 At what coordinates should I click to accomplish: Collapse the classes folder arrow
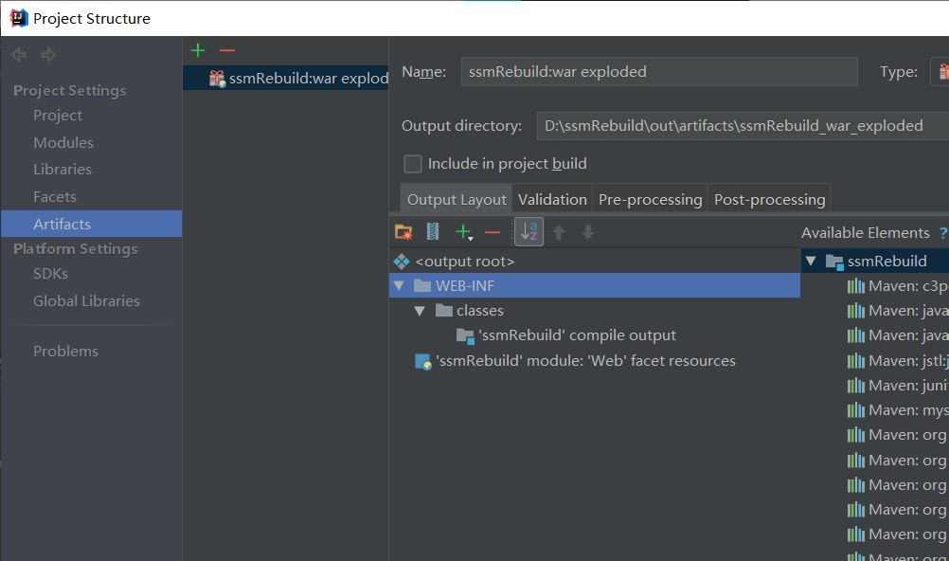point(420,311)
